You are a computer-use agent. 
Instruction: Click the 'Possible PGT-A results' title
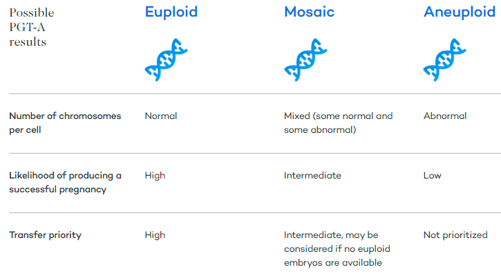[32, 27]
